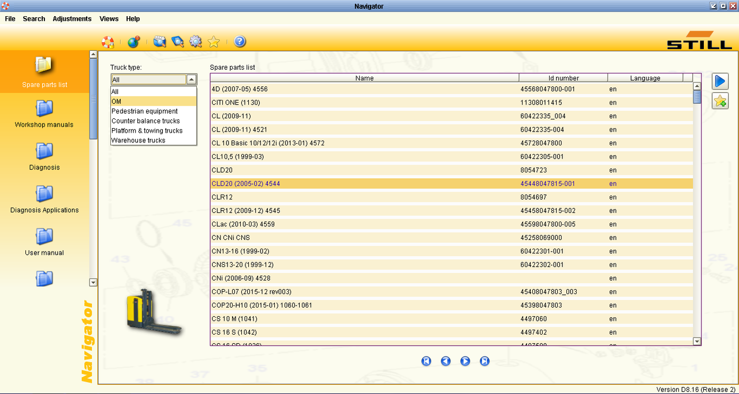This screenshot has width=739, height=394.
Task: Open the Adjustments menu
Action: click(72, 19)
